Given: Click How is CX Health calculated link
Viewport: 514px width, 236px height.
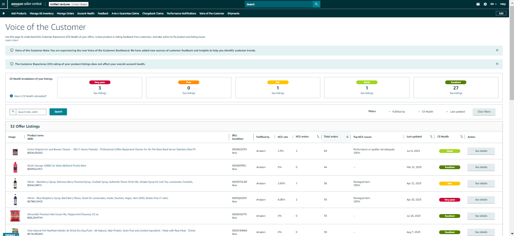Looking at the screenshot, I should [x=30, y=96].
